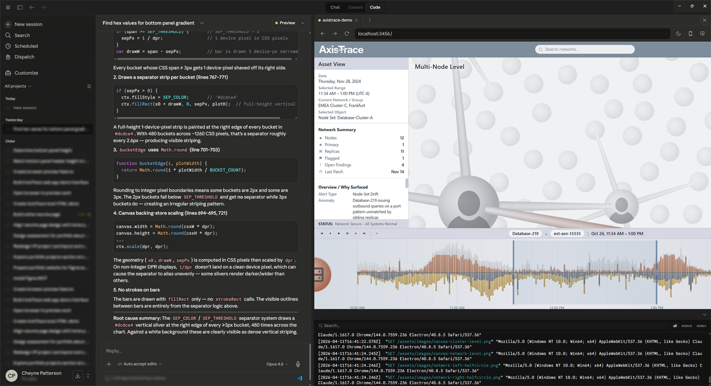Click the Reply message field
The width and height of the screenshot is (711, 386).
(205, 351)
